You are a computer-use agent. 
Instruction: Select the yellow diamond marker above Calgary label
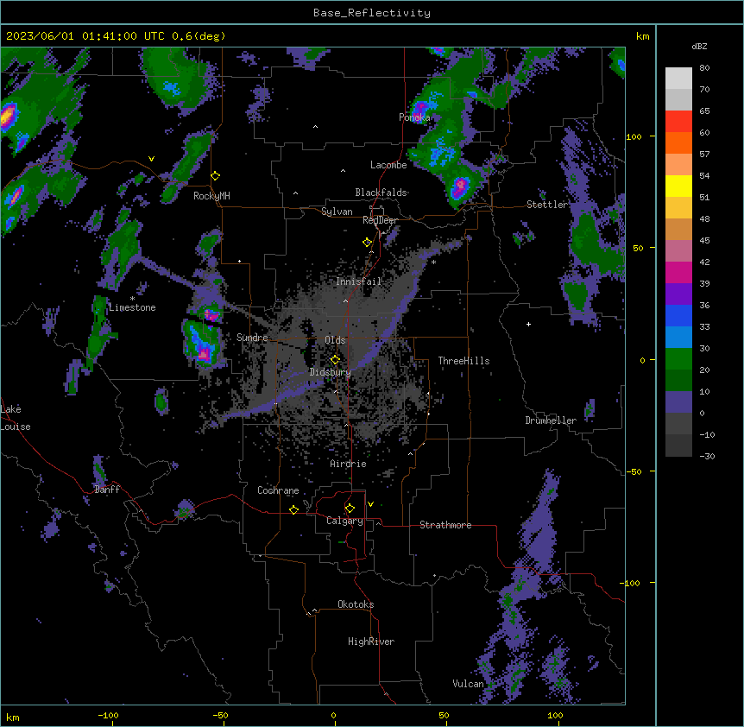(350, 509)
